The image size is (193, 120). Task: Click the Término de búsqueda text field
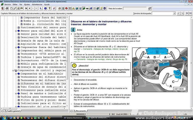(162, 13)
